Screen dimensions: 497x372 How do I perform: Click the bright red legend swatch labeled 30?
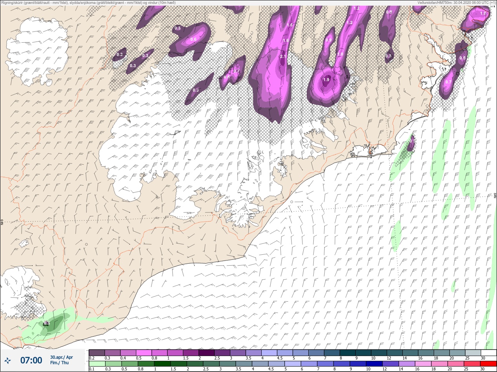click(x=488, y=364)
